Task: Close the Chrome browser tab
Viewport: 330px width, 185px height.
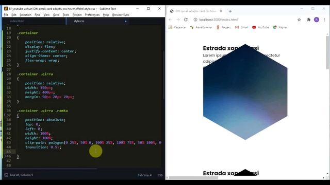Action: tap(221, 11)
